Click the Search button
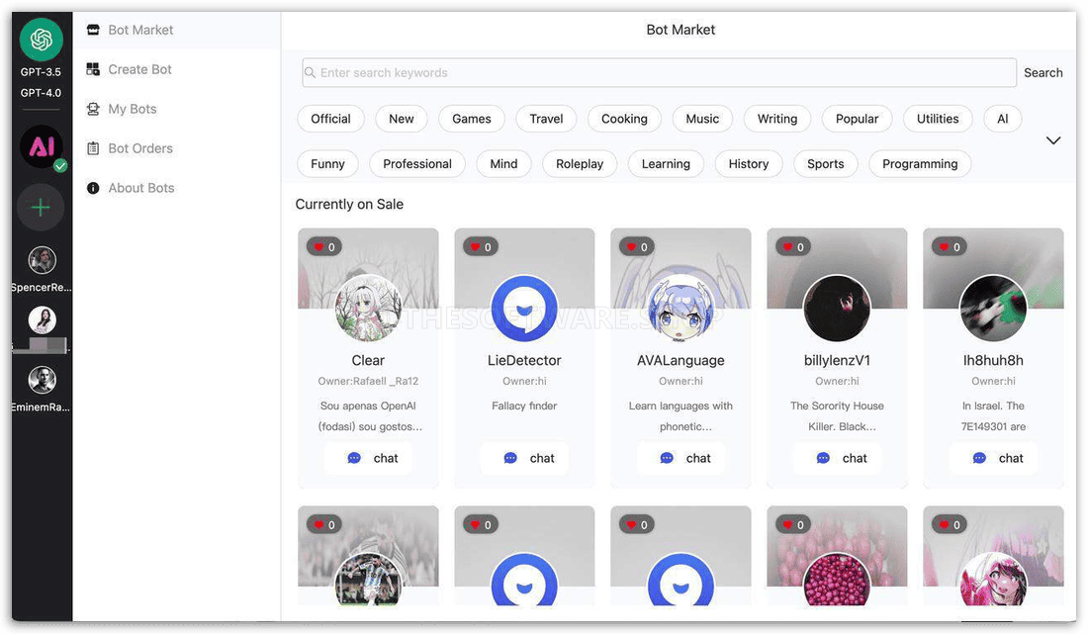1088x634 pixels. 1043,73
